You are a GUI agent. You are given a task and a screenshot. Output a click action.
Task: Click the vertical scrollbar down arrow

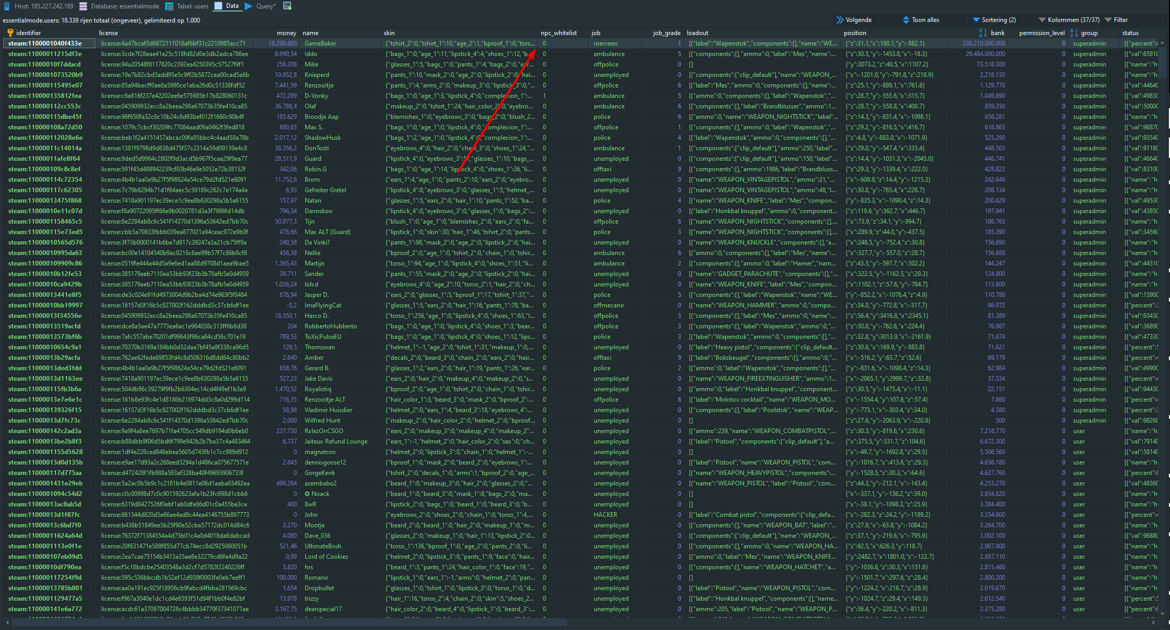(1163, 613)
